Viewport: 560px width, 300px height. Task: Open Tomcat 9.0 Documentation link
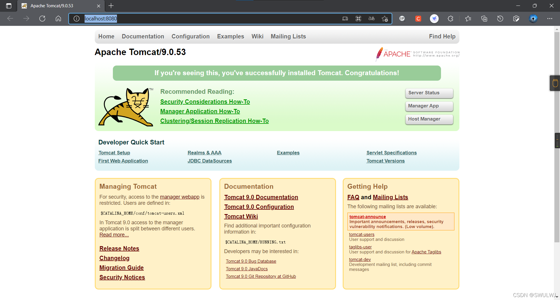point(261,197)
